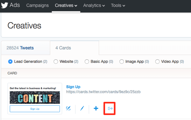The image size is (191, 120).
Task: Click 'Get the latest in business & marketing!' text
Action: pos(33,88)
